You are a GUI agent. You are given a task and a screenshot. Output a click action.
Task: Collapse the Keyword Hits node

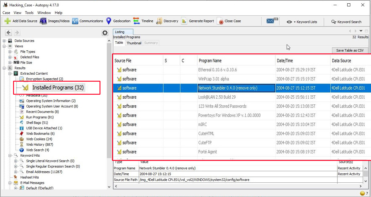click(x=10, y=155)
